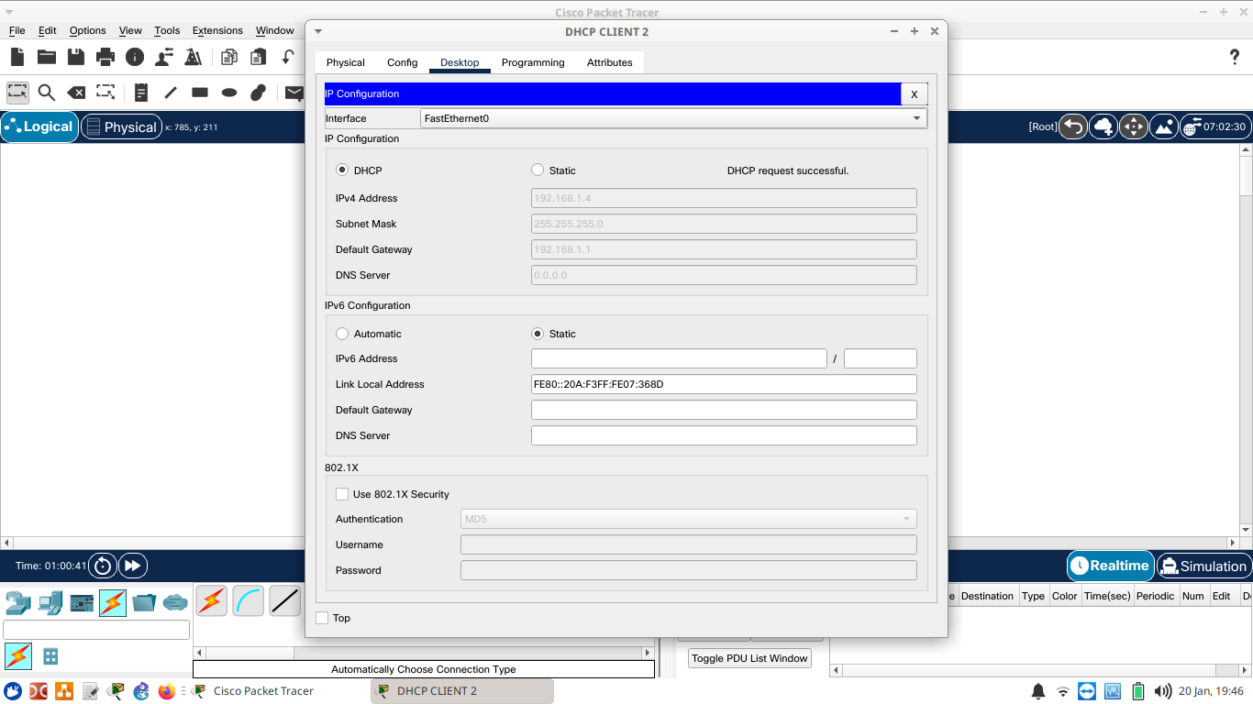Click Toggle PDU List Window button

pyautogui.click(x=749, y=658)
